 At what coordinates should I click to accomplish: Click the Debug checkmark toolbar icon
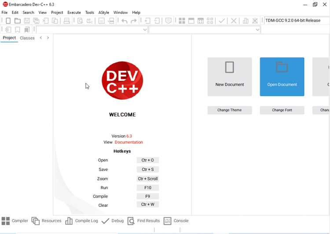pyautogui.click(x=222, y=21)
